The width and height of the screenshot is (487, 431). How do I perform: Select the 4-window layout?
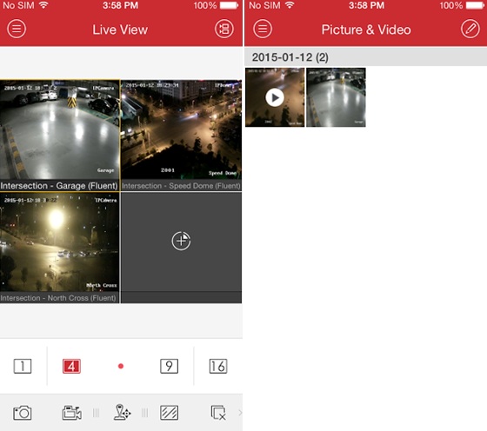point(71,366)
